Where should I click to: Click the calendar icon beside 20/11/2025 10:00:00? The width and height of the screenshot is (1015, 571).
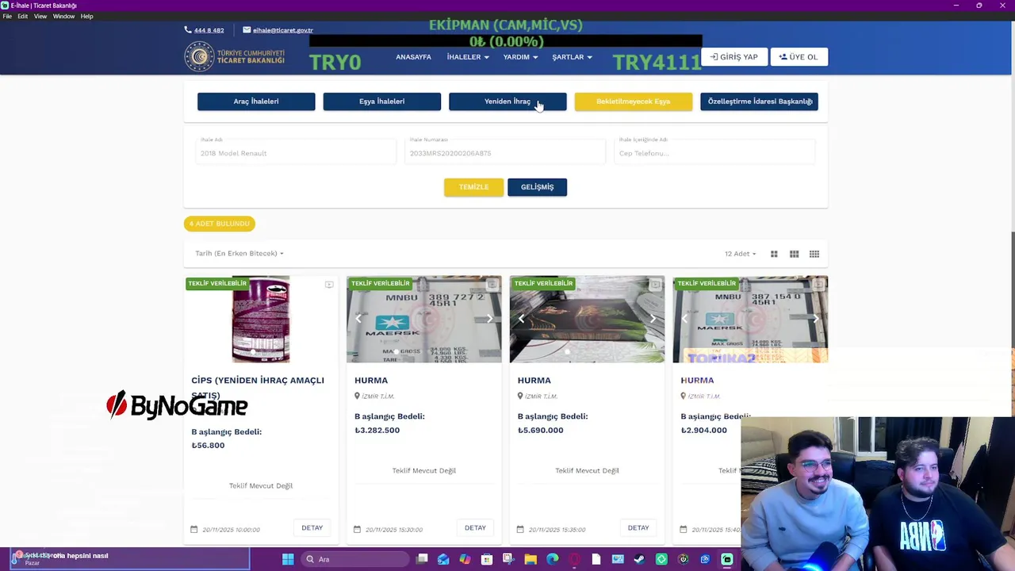tap(194, 529)
